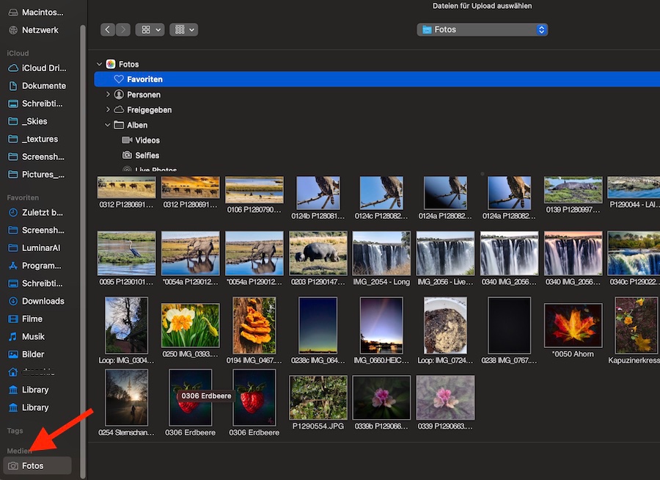Select the *0050 Ahorn leaf thumbnail

(x=573, y=325)
